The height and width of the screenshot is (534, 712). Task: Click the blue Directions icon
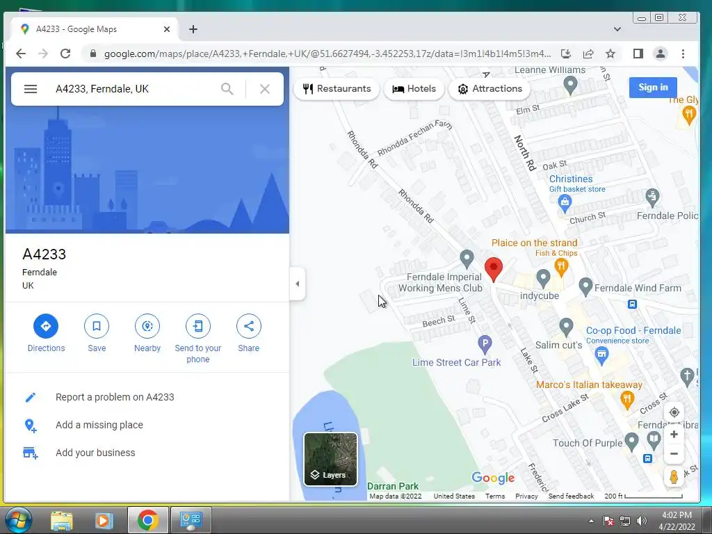point(46,326)
